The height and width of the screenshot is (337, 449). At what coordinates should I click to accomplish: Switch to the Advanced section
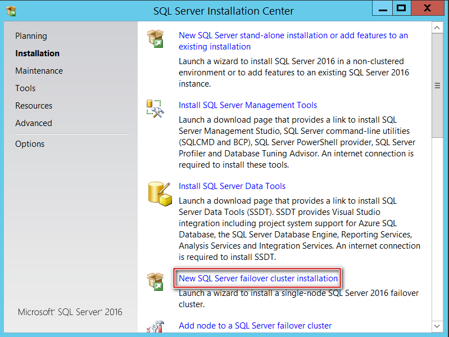pos(34,123)
